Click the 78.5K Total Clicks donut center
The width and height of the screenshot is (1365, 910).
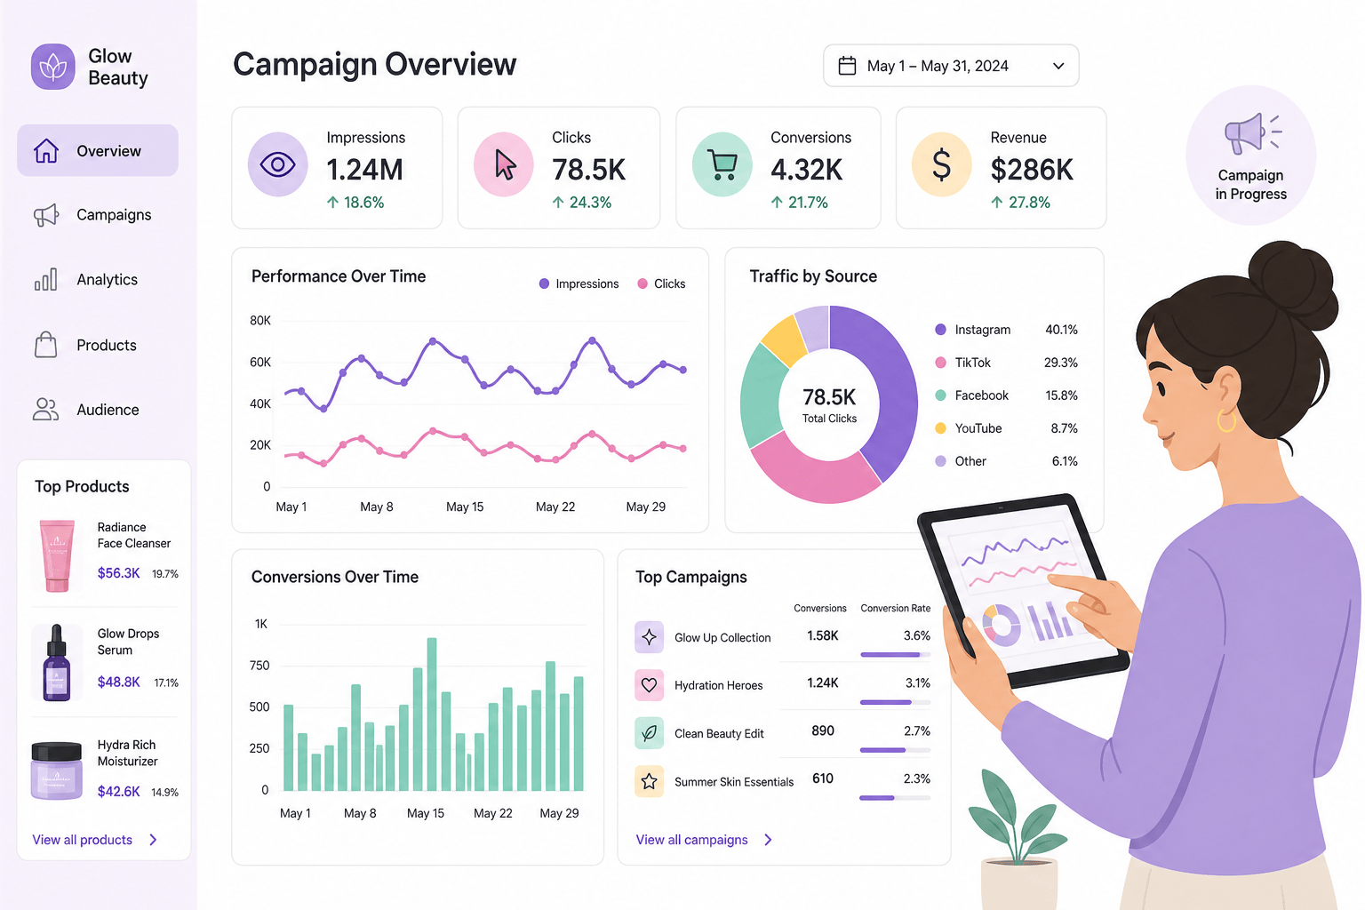click(x=829, y=404)
